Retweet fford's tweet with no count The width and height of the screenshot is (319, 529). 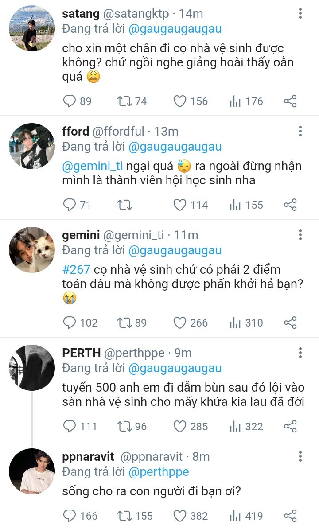124,205
